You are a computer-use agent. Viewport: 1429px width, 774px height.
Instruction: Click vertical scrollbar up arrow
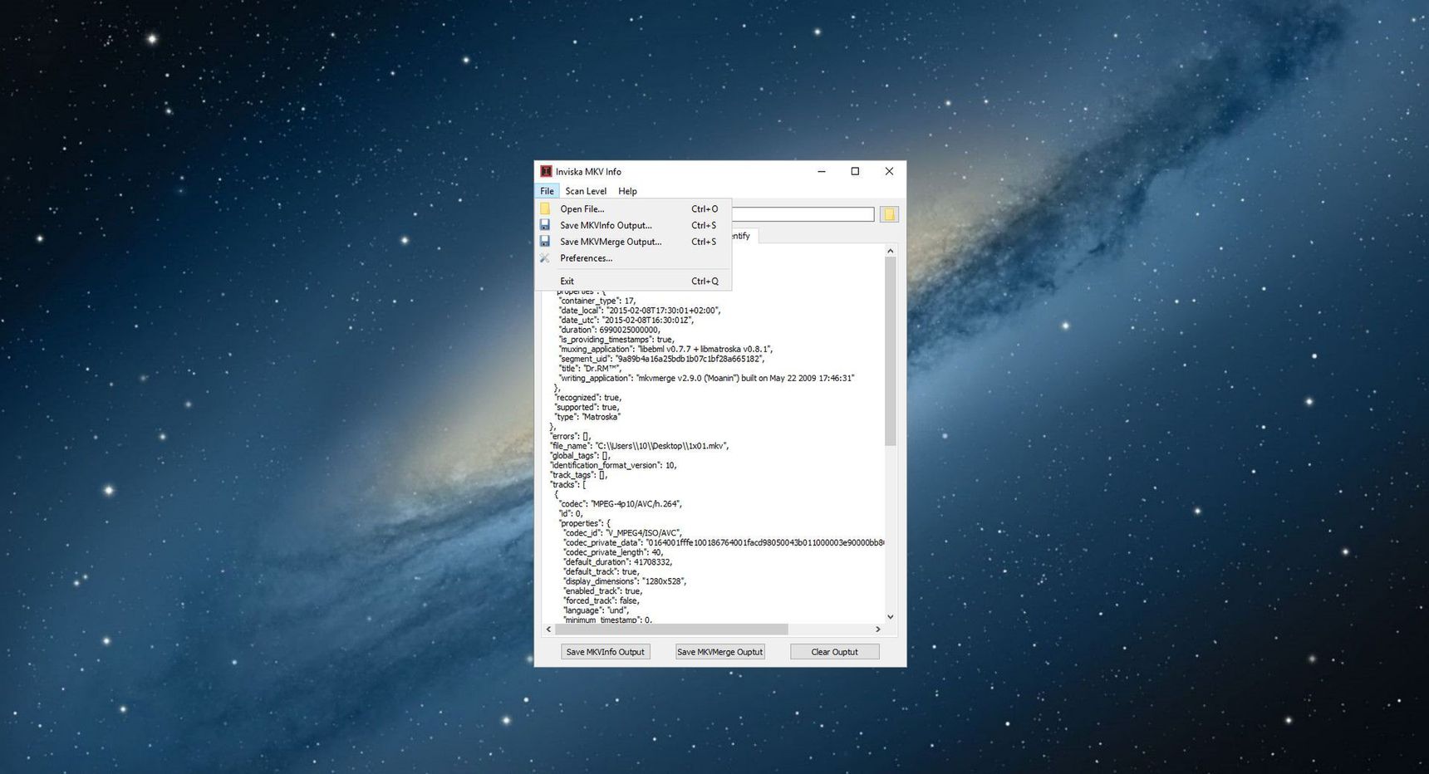[891, 251]
